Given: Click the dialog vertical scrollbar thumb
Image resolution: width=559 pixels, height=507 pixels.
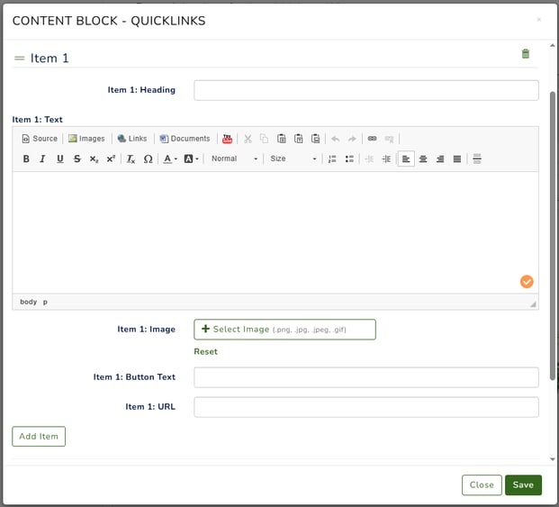Looking at the screenshot, I should (552, 236).
